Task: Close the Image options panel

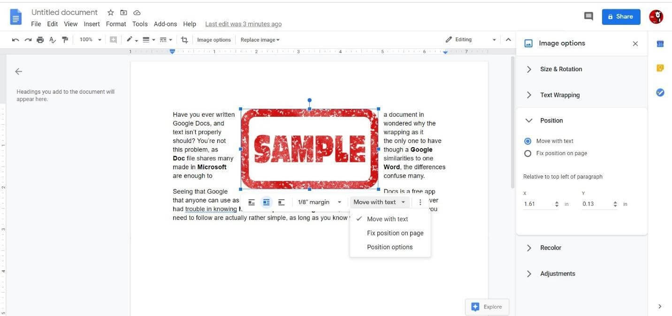Action: pyautogui.click(x=635, y=44)
